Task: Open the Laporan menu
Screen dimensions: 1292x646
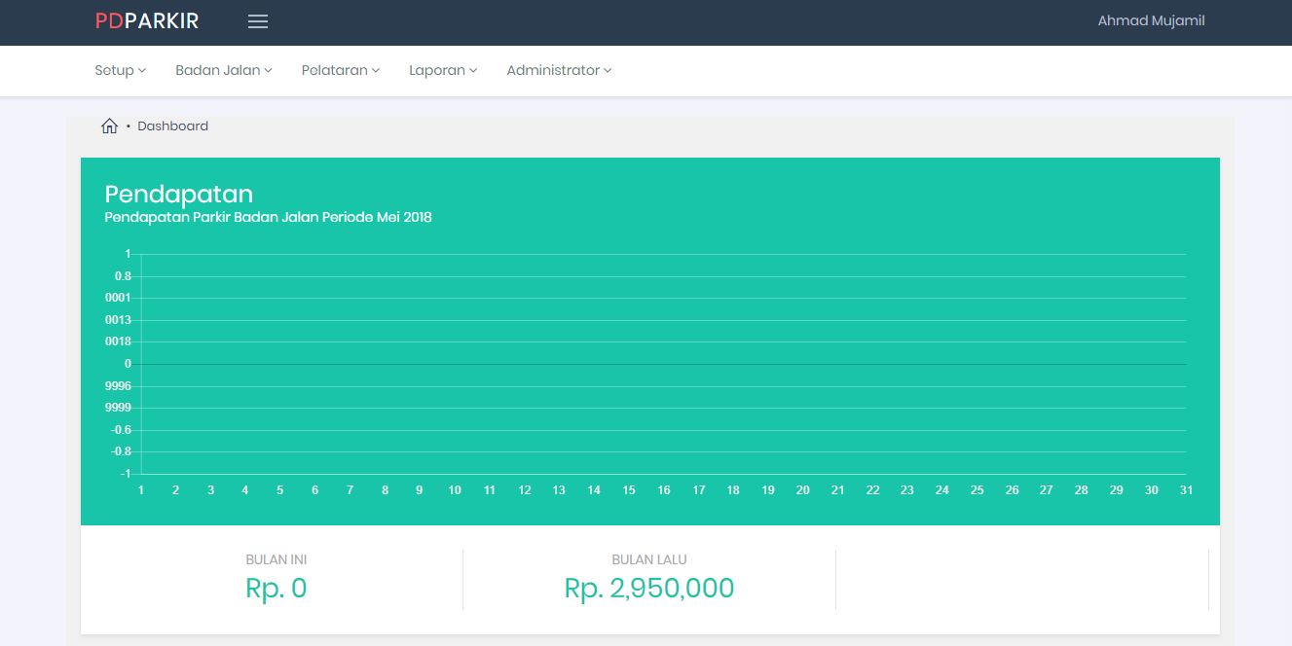Action: (443, 70)
